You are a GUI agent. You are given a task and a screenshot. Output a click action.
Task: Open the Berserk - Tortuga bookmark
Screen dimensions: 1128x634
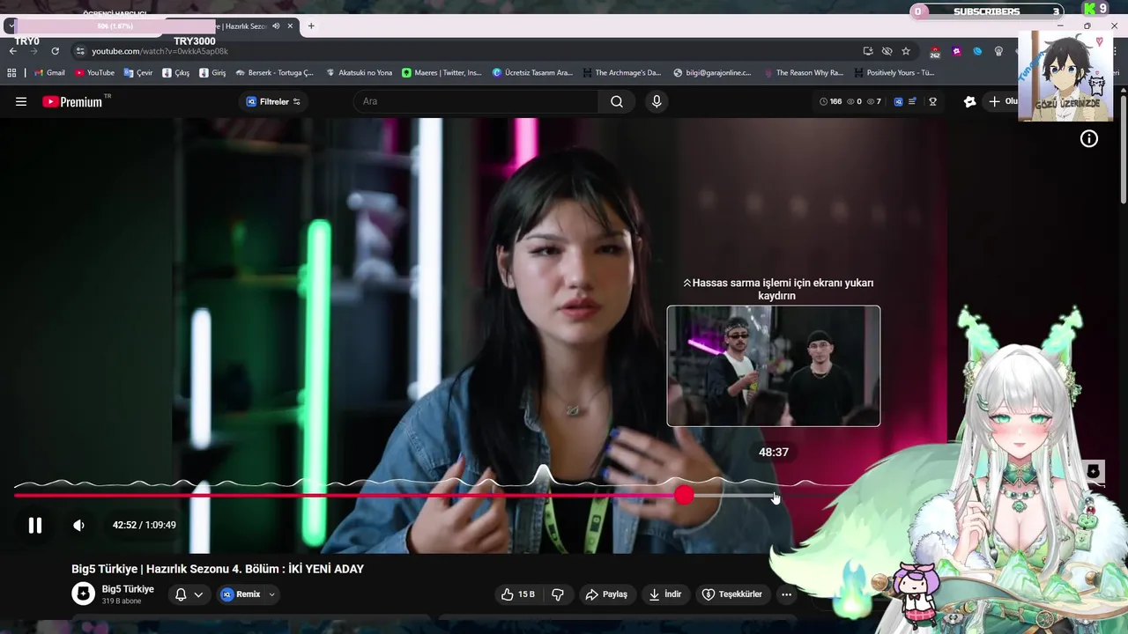pyautogui.click(x=274, y=73)
